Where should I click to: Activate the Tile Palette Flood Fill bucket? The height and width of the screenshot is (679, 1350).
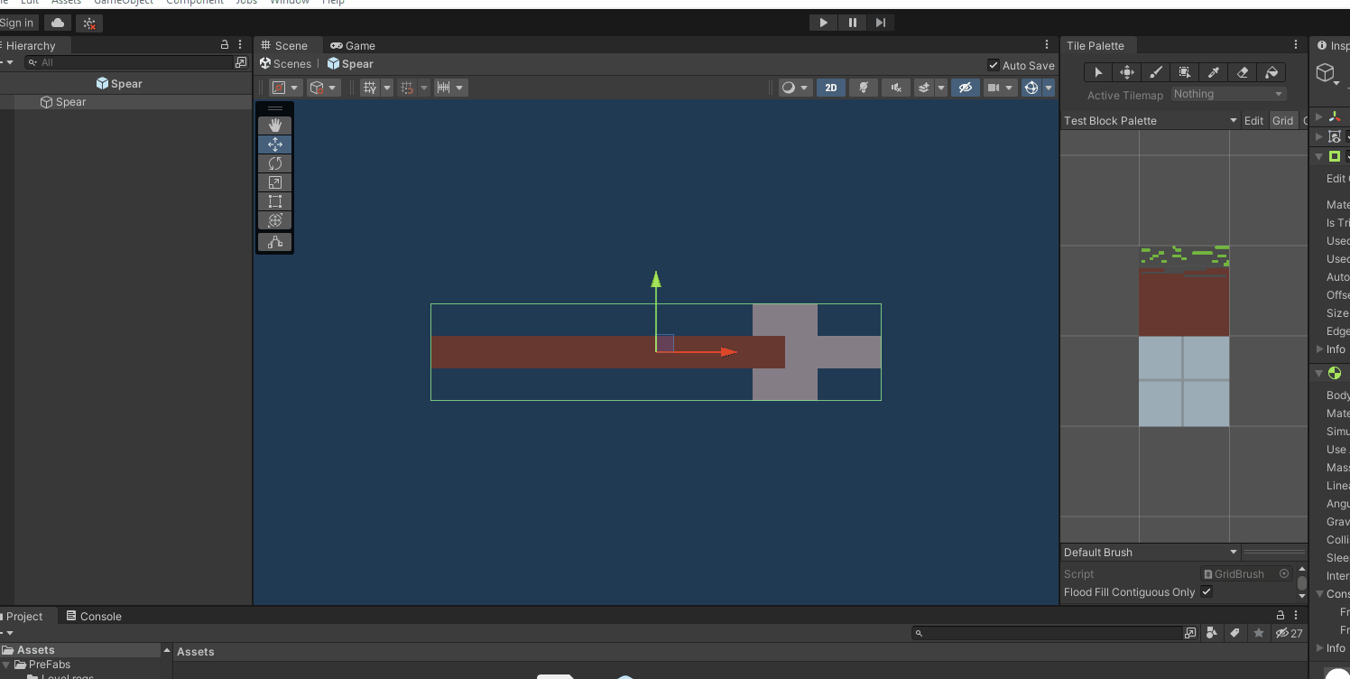(x=1271, y=72)
